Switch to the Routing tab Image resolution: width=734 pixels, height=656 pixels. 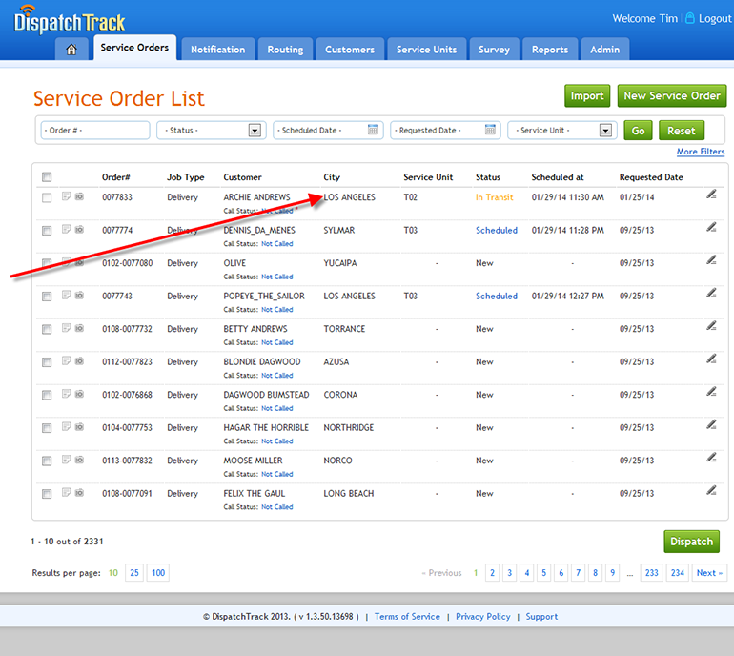[x=285, y=50]
